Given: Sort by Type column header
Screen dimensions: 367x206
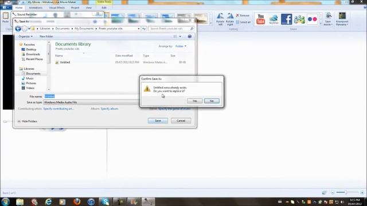Looking at the screenshot, I should coord(146,56).
